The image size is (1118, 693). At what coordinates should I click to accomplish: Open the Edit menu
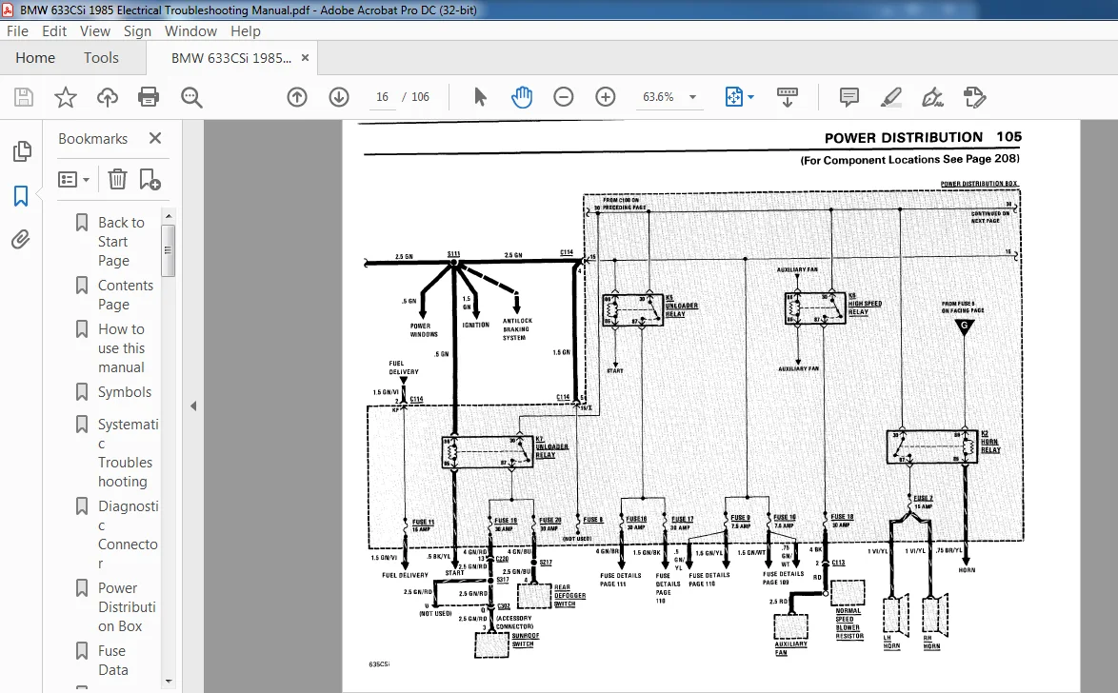tap(54, 31)
